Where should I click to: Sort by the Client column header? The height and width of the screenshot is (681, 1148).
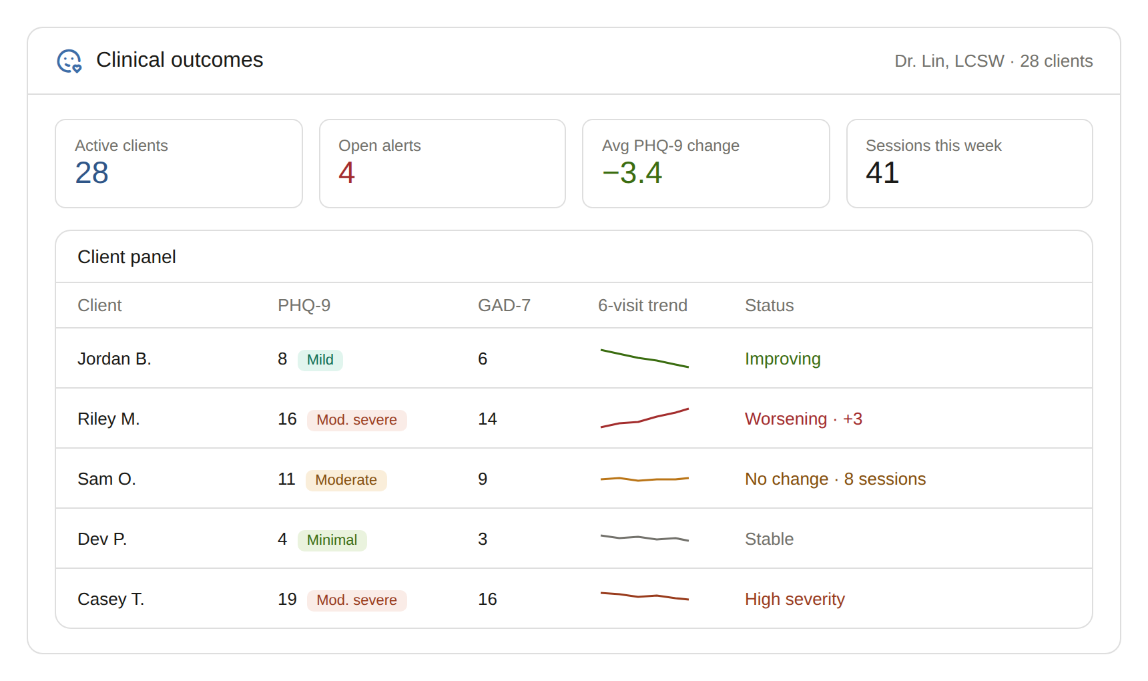(99, 305)
